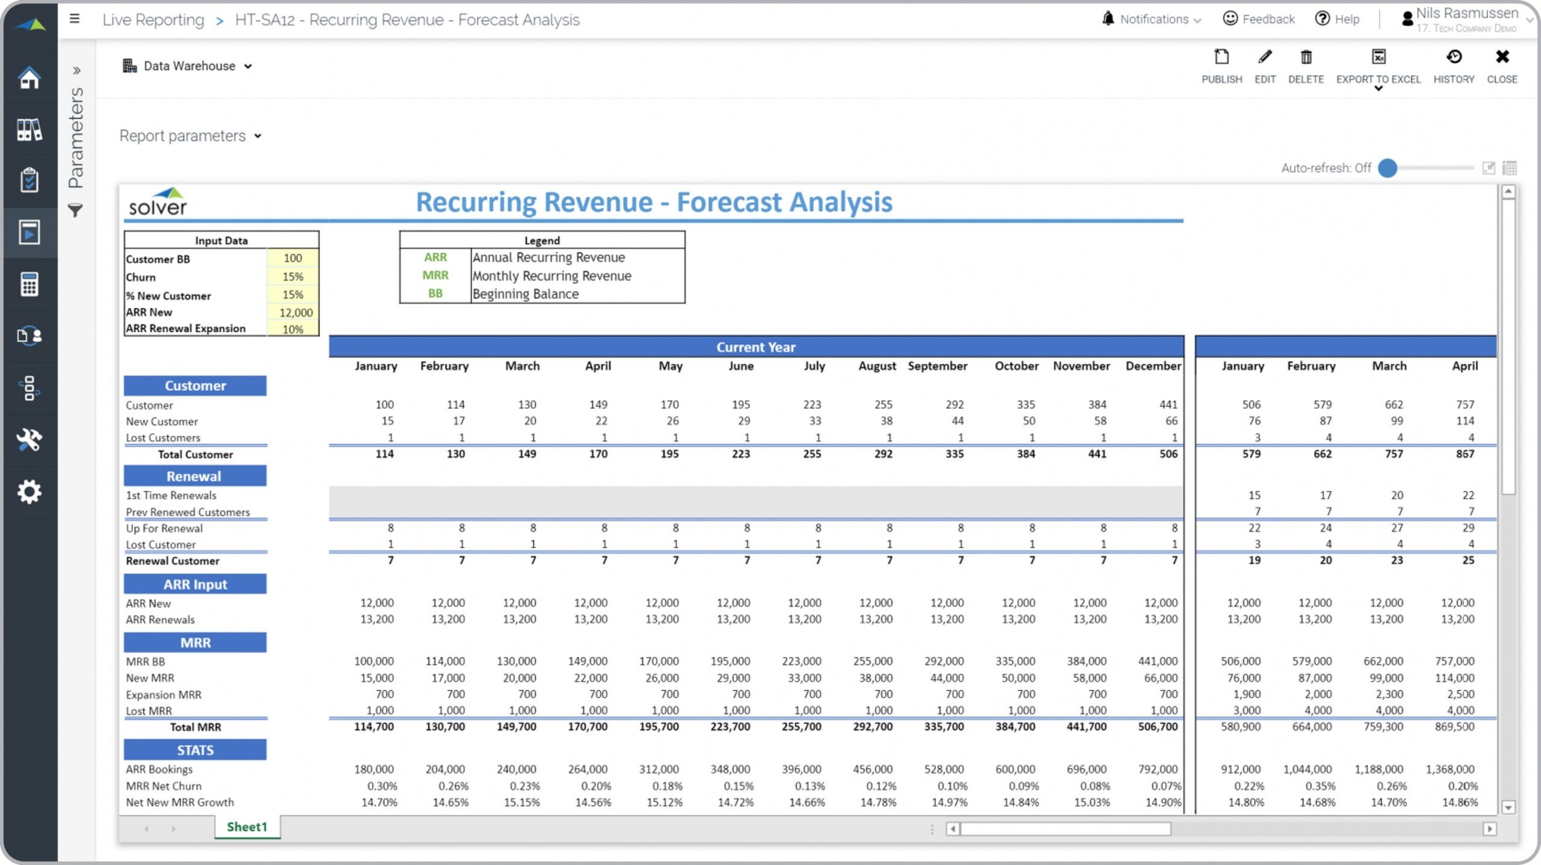Toggle the hamburger menu
The width and height of the screenshot is (1541, 865).
75,19
